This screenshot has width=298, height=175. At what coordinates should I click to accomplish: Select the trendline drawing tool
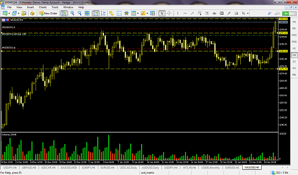192,13
